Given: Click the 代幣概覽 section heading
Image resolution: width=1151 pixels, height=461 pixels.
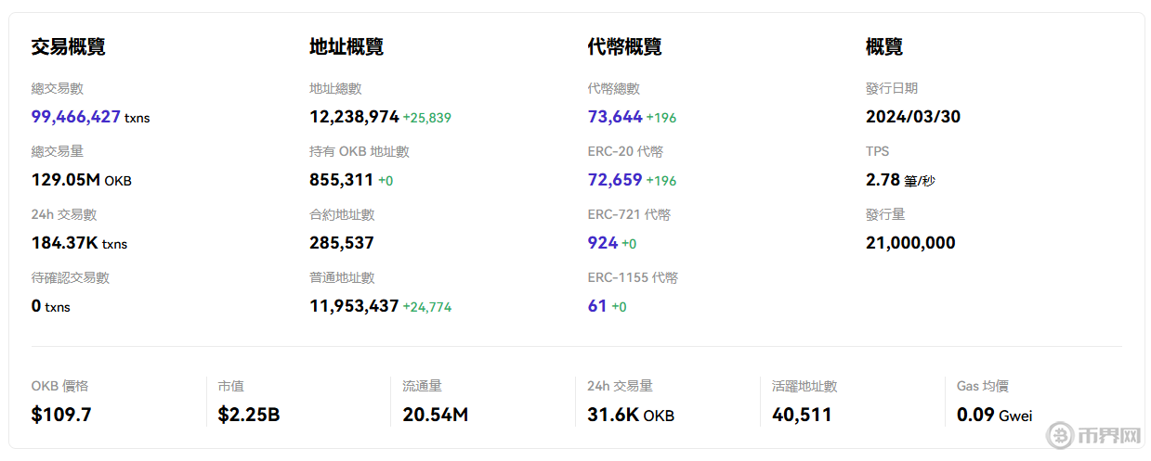Looking at the screenshot, I should click(625, 47).
